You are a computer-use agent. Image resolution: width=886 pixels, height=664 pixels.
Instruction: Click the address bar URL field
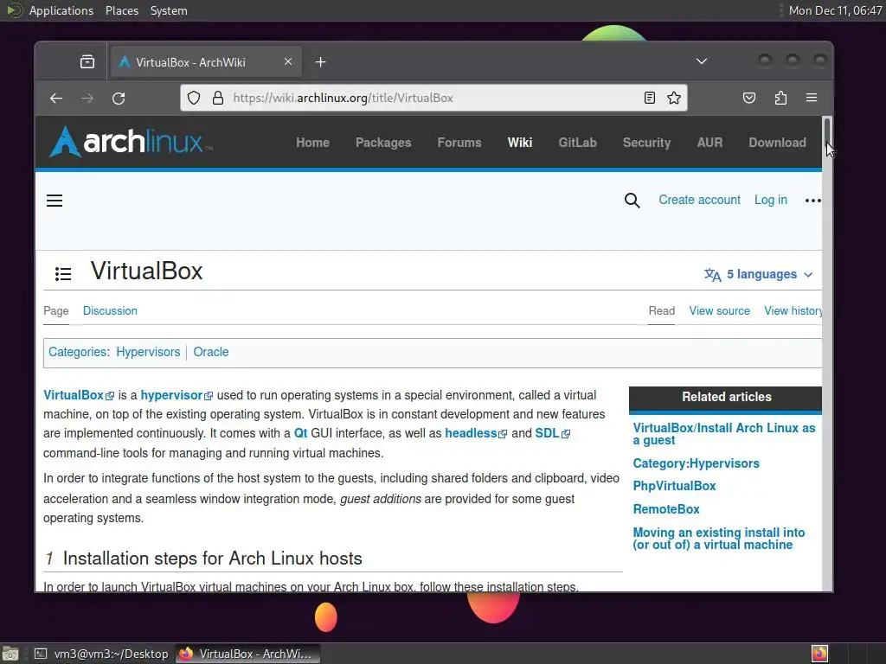pos(435,98)
